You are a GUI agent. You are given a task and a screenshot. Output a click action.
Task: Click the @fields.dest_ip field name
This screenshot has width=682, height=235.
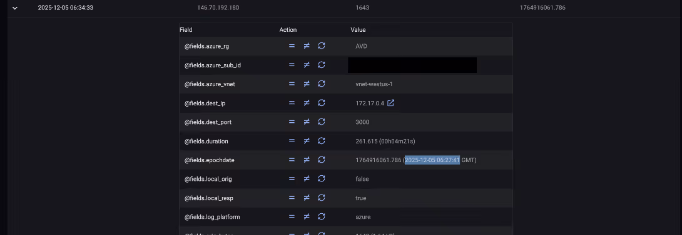[205, 103]
